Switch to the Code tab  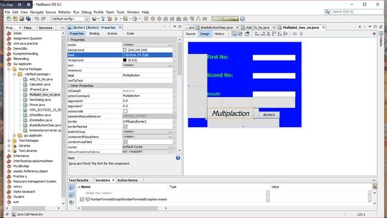click(x=130, y=33)
